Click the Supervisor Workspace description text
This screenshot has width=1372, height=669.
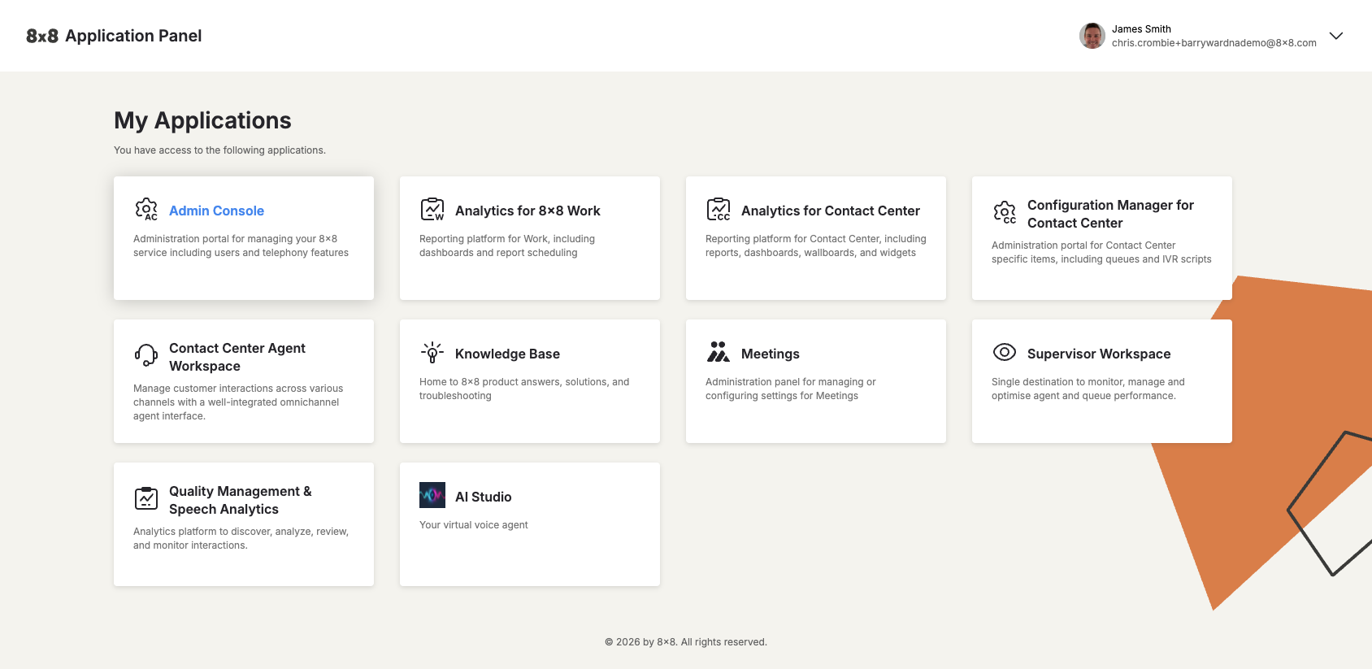(1088, 389)
